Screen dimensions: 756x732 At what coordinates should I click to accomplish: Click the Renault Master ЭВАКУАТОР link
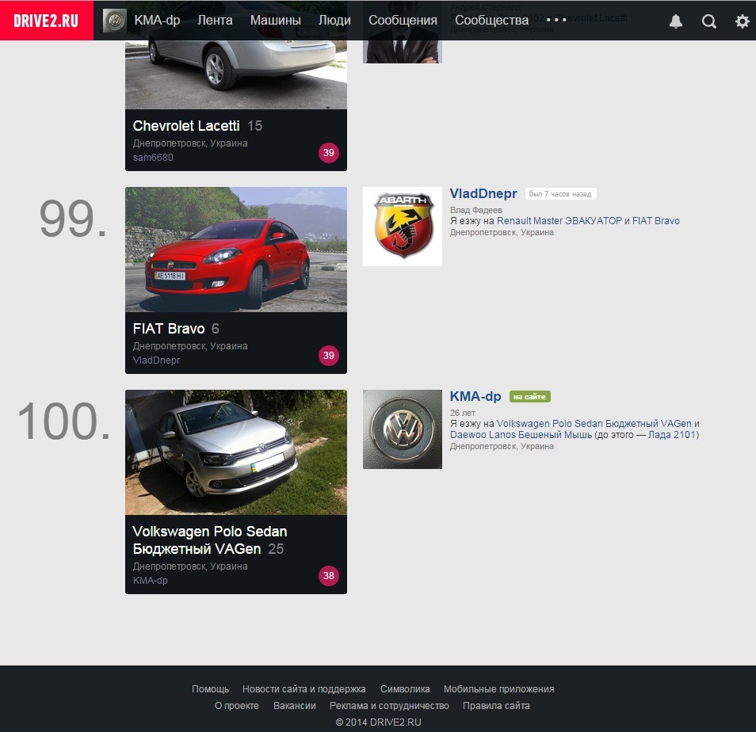pos(559,221)
